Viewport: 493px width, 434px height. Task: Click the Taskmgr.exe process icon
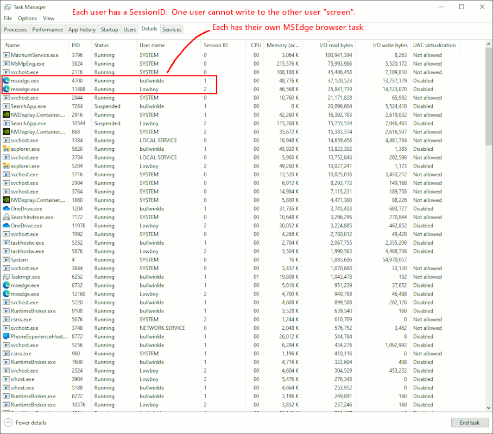(6, 277)
